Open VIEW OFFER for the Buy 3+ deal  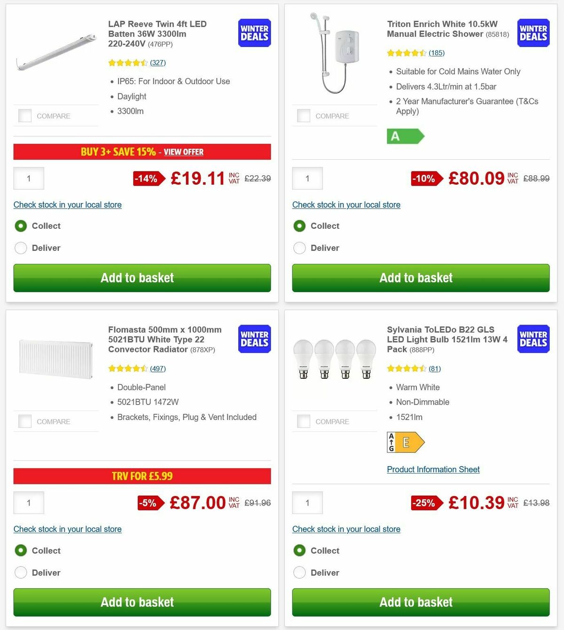coord(184,152)
